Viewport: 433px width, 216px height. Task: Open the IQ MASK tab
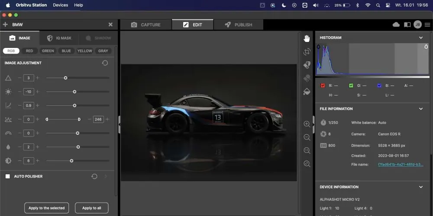point(59,38)
